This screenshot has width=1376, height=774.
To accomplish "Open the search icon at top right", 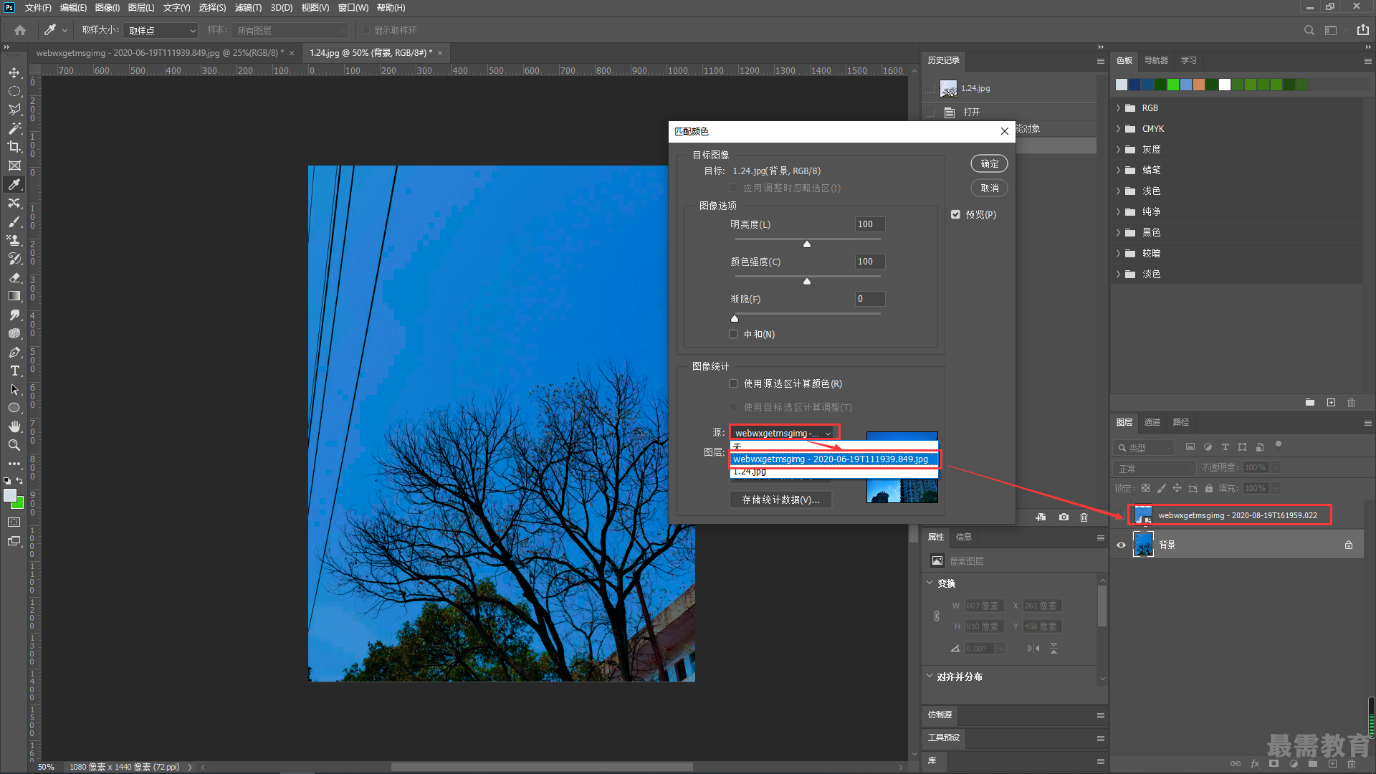I will [x=1309, y=30].
